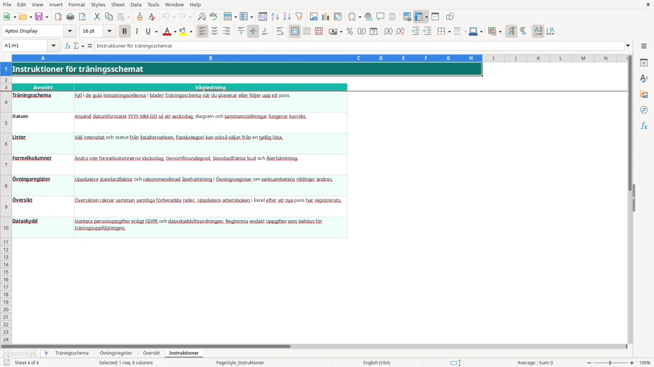Open sidebar Navigator panel
654x367 pixels.
coord(644,110)
